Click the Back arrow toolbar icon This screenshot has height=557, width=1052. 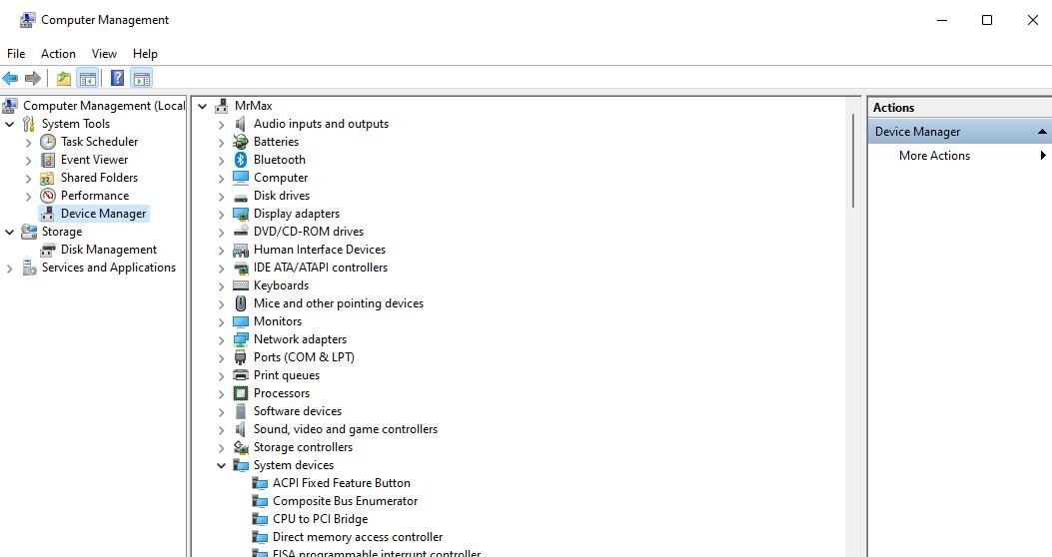[x=10, y=79]
